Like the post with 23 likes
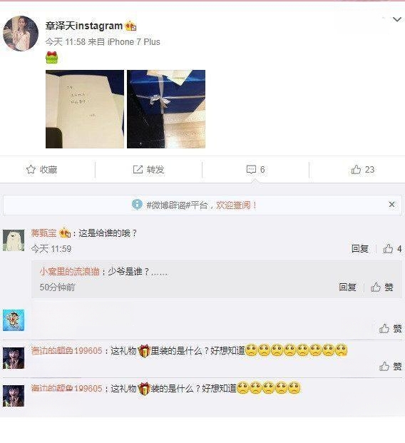Viewport: 405px width, 443px height. (363, 170)
